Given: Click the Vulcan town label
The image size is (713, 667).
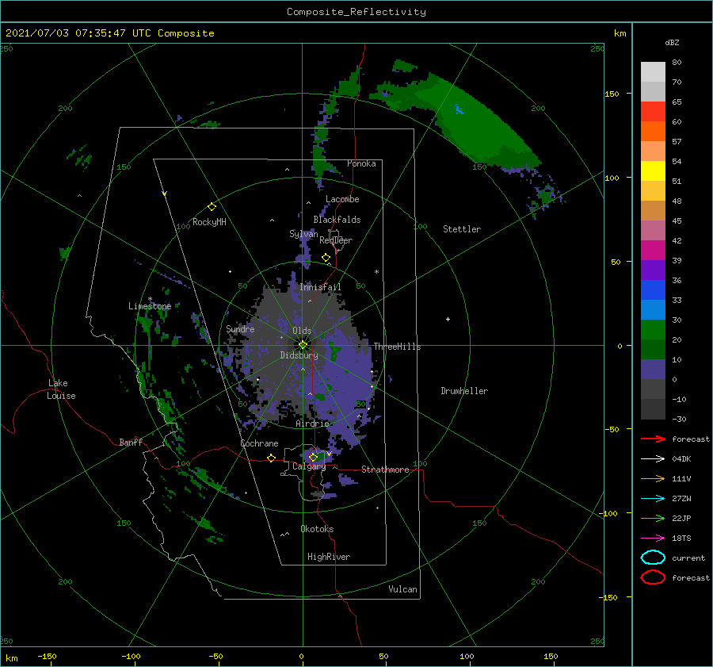Looking at the screenshot, I should pos(403,589).
